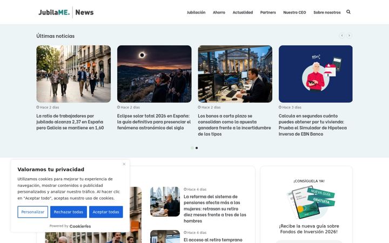Click Aceptar todas cookies button

click(x=106, y=212)
